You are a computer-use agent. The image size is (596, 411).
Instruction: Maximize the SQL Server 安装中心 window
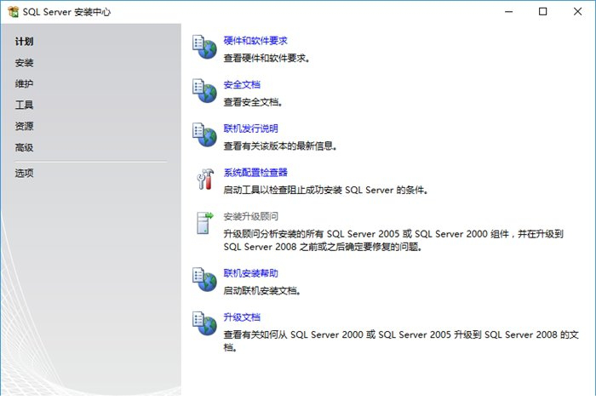(543, 12)
